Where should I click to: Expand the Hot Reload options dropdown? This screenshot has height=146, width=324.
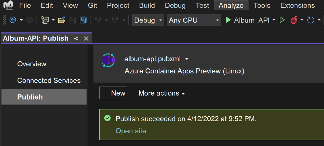(302, 20)
